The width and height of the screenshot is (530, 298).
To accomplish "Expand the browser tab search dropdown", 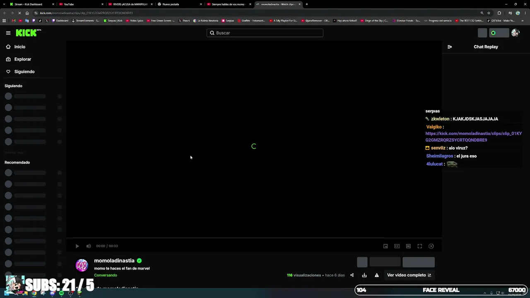I will click(4, 4).
